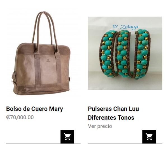Click the rightmost turquoise bracelet
Screen dimensions: 168x153
pos(142,54)
